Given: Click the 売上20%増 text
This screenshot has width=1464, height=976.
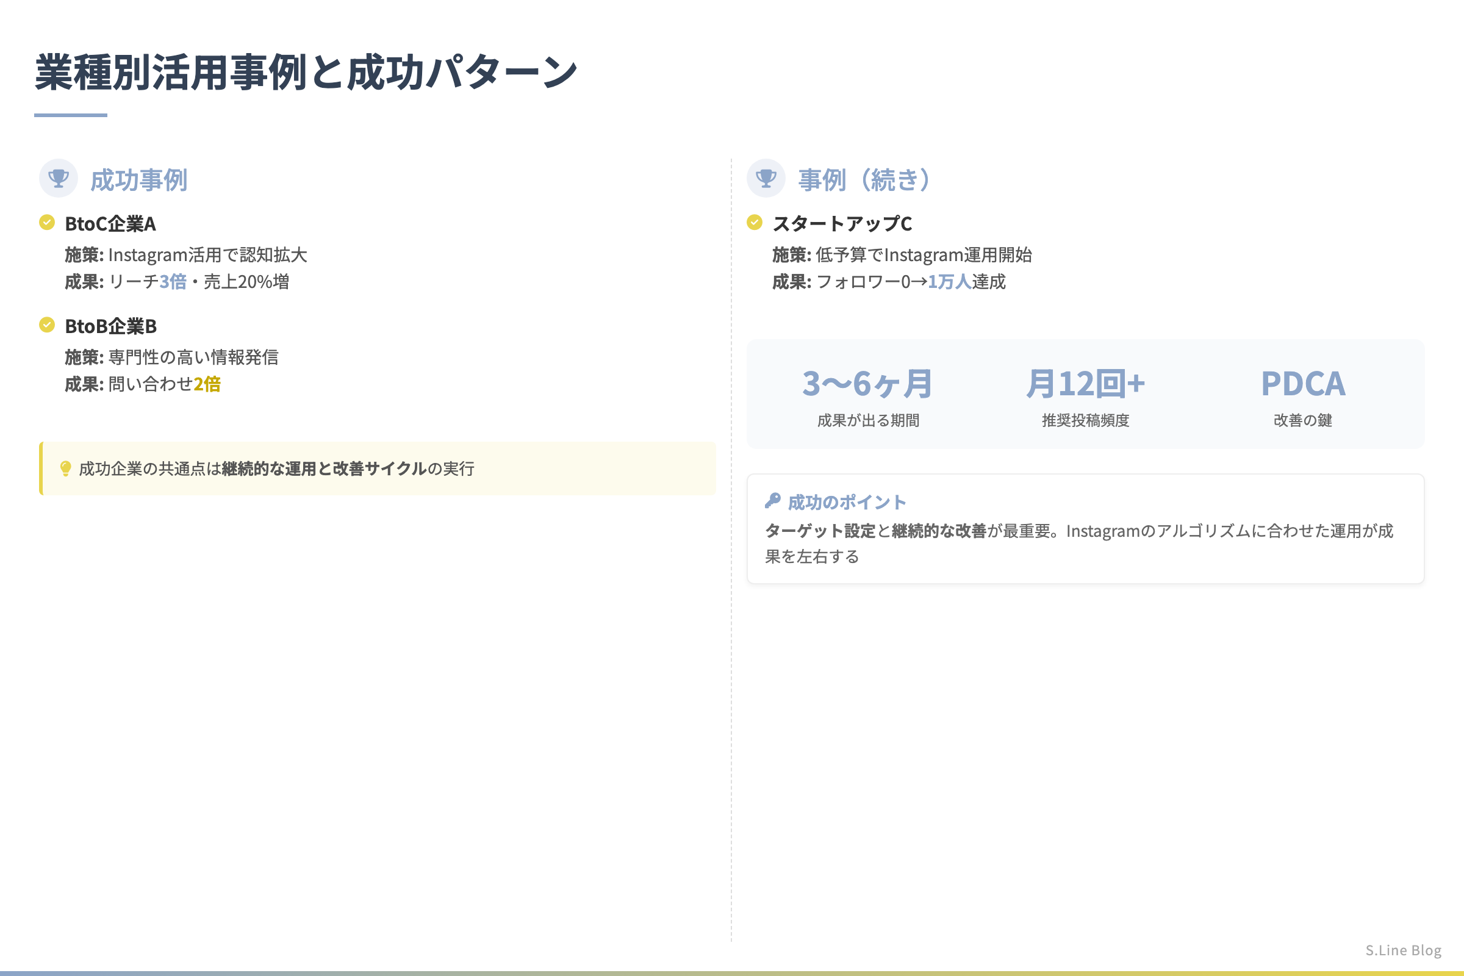Looking at the screenshot, I should click(246, 282).
